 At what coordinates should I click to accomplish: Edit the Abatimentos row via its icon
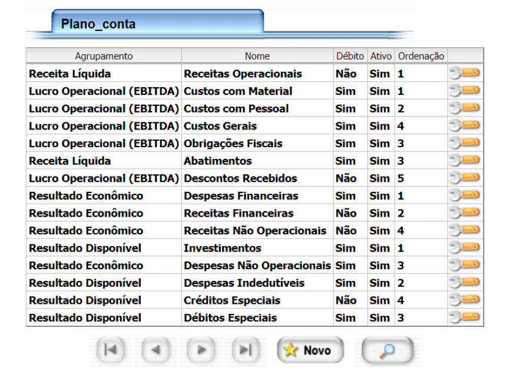click(465, 161)
